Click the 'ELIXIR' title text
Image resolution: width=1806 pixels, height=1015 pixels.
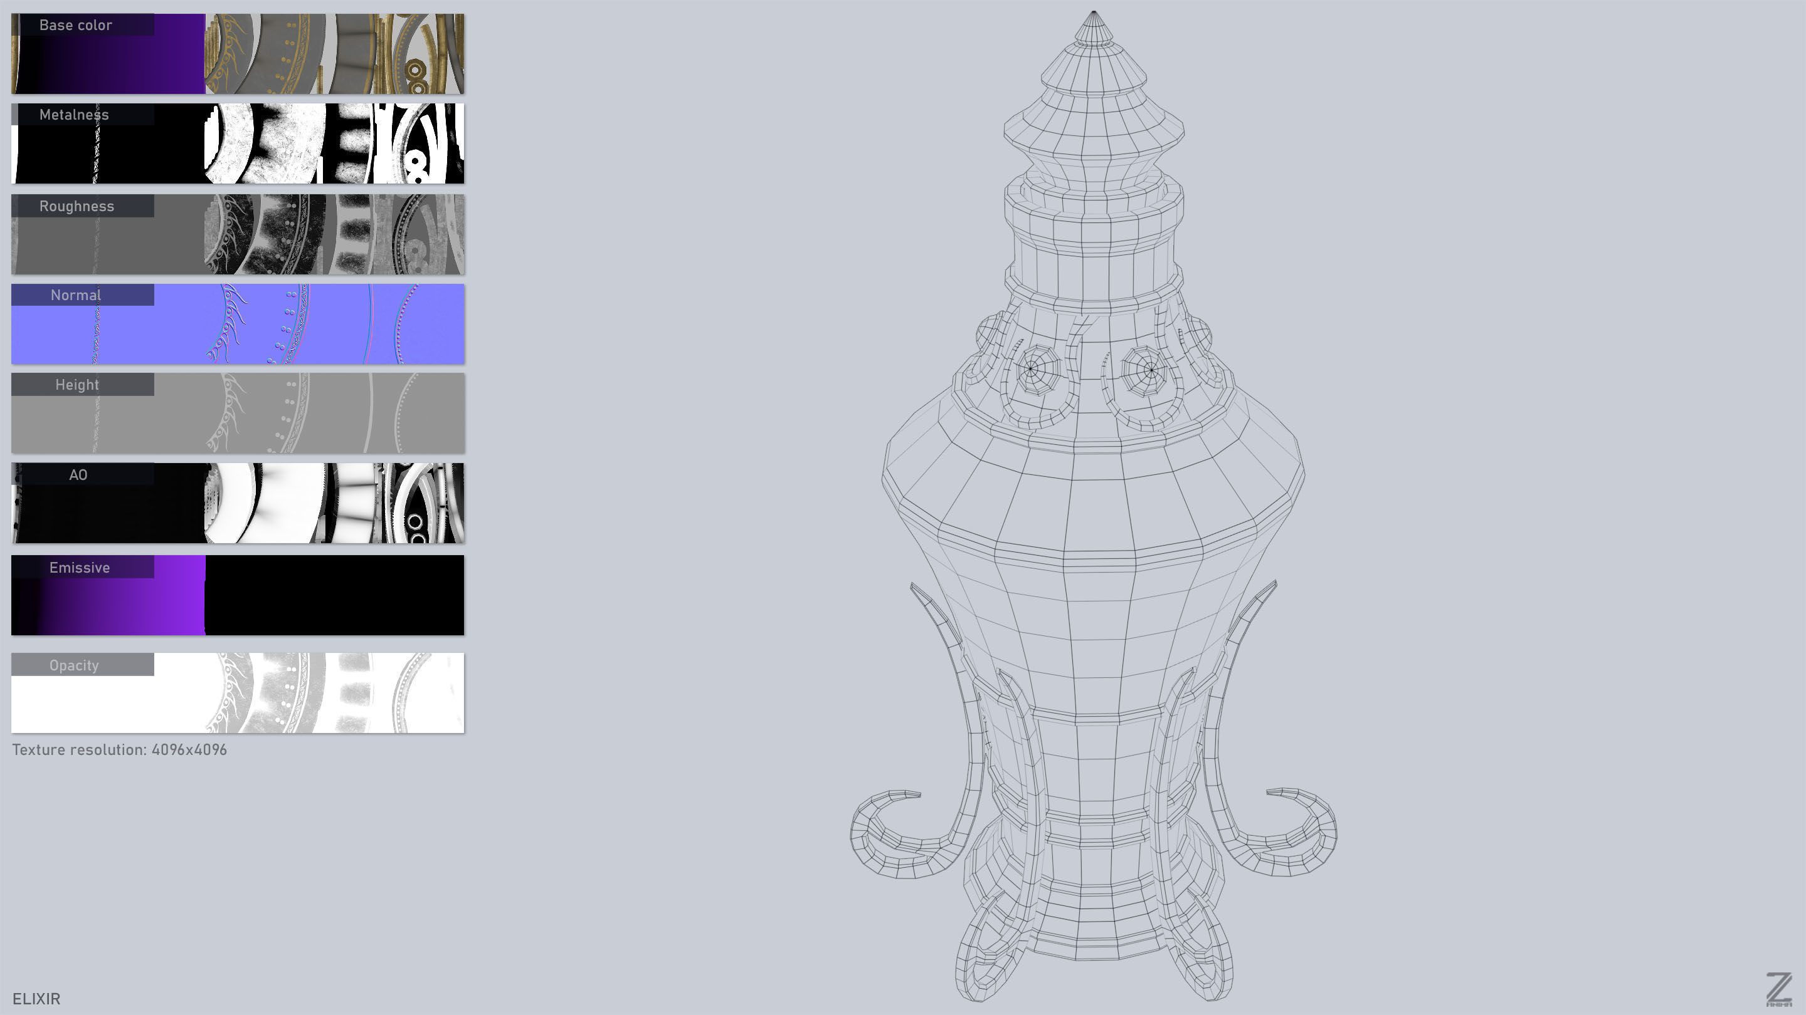point(36,999)
